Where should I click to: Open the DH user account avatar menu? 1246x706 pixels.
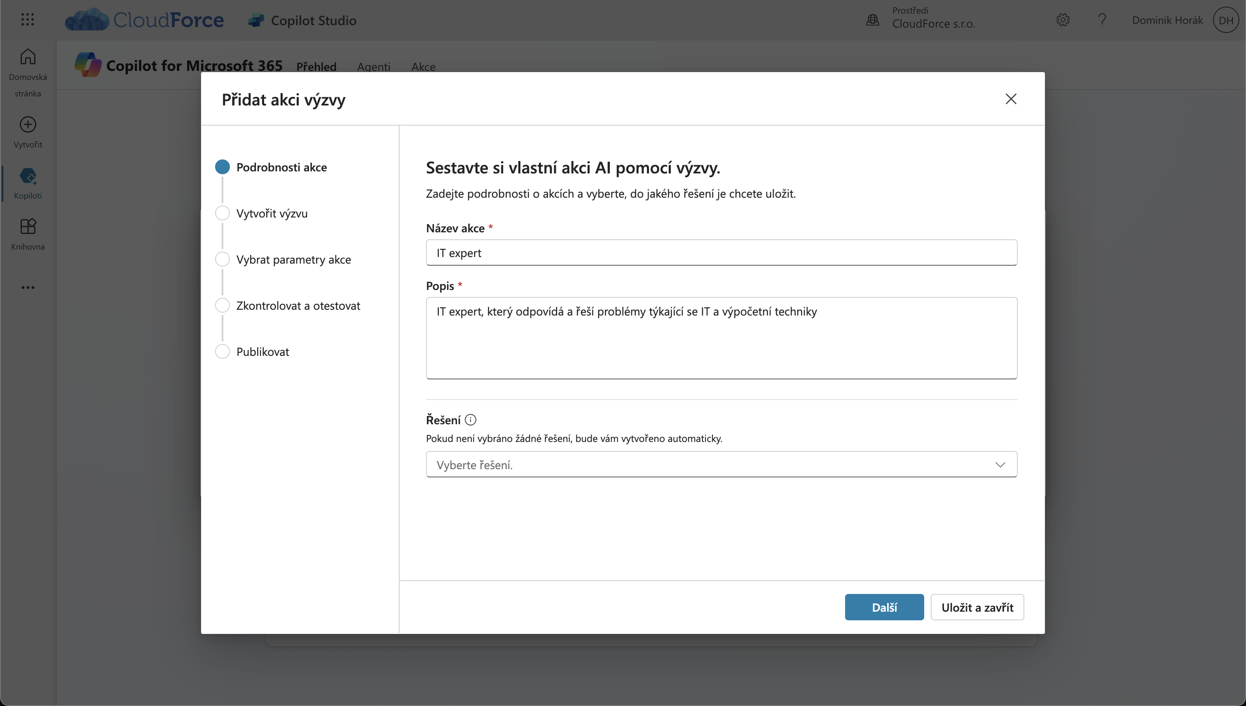click(1226, 20)
